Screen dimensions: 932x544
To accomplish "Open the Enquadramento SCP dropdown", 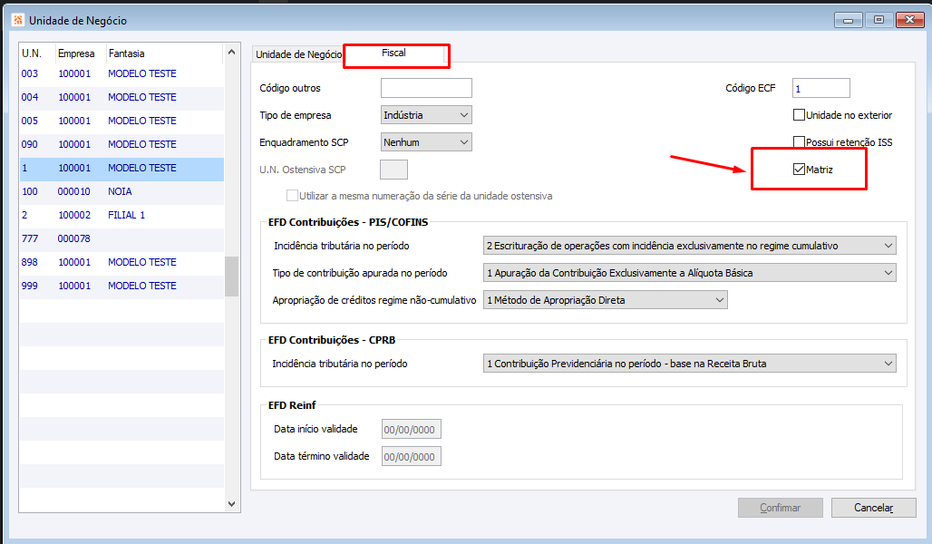I will pyautogui.click(x=426, y=142).
